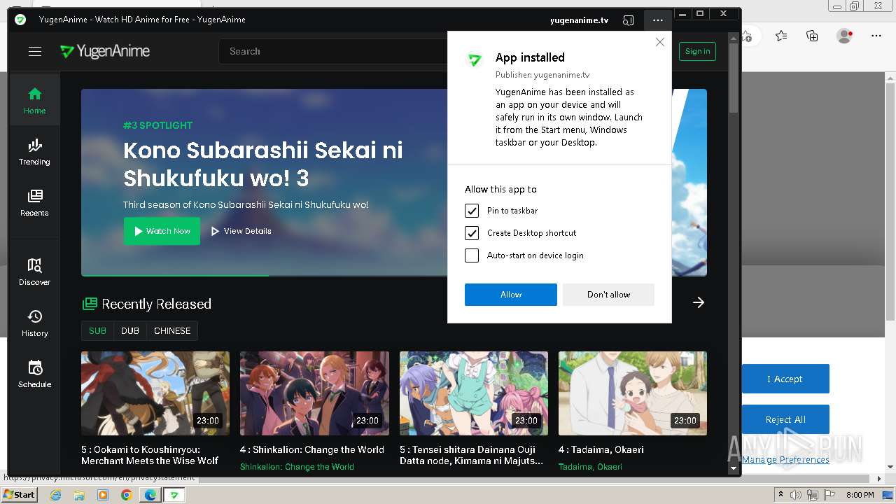Open the hamburger menu in YugenAnime
Viewport: 896px width, 504px height.
pyautogui.click(x=35, y=51)
